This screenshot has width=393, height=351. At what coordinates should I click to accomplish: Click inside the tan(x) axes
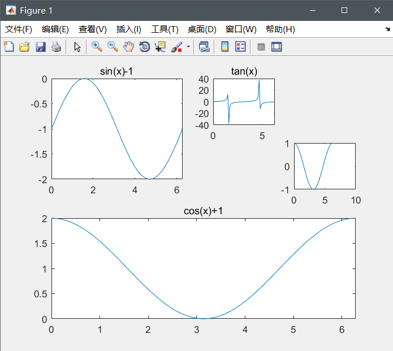coord(244,102)
